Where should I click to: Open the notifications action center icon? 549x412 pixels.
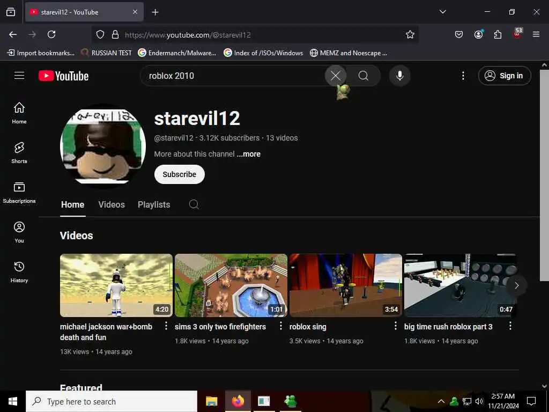tap(531, 401)
